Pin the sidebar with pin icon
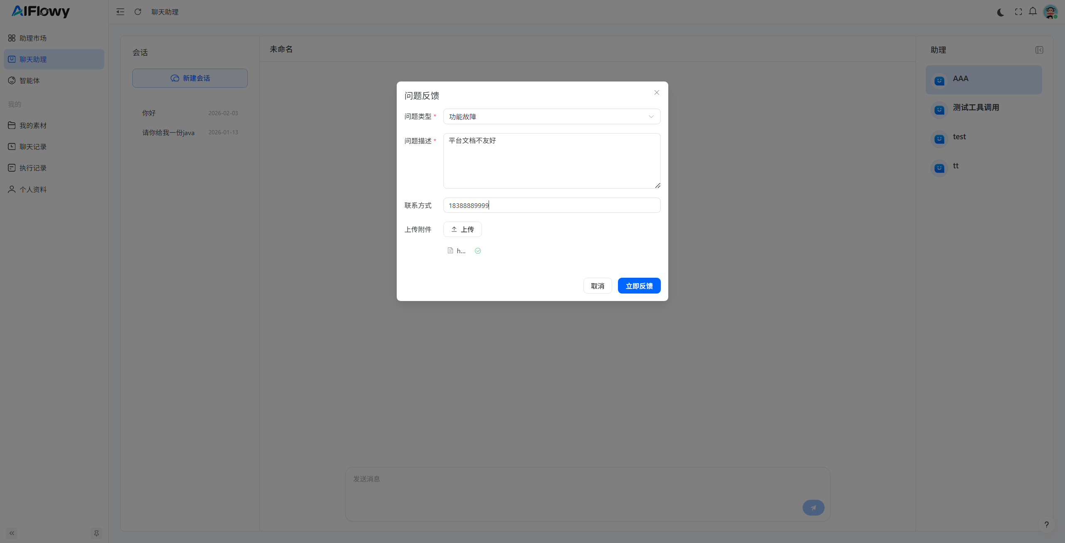Screen dimensions: 1065x543 tap(96, 533)
